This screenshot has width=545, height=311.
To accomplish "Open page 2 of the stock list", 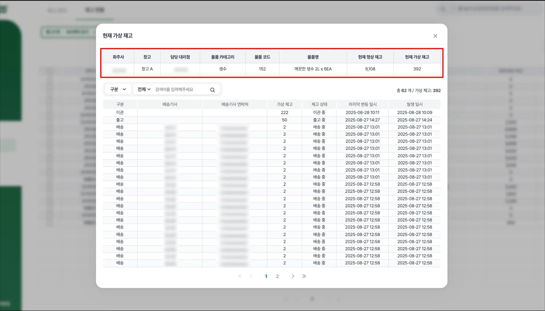I will (277, 276).
